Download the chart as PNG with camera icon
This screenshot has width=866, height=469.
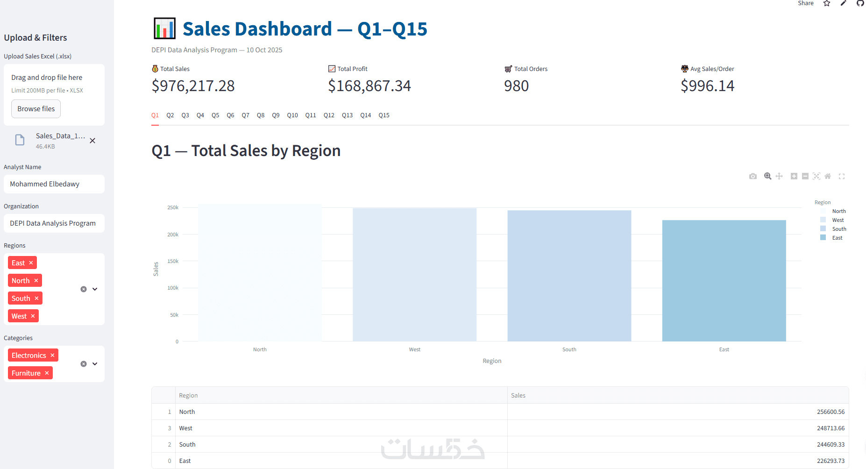click(753, 177)
